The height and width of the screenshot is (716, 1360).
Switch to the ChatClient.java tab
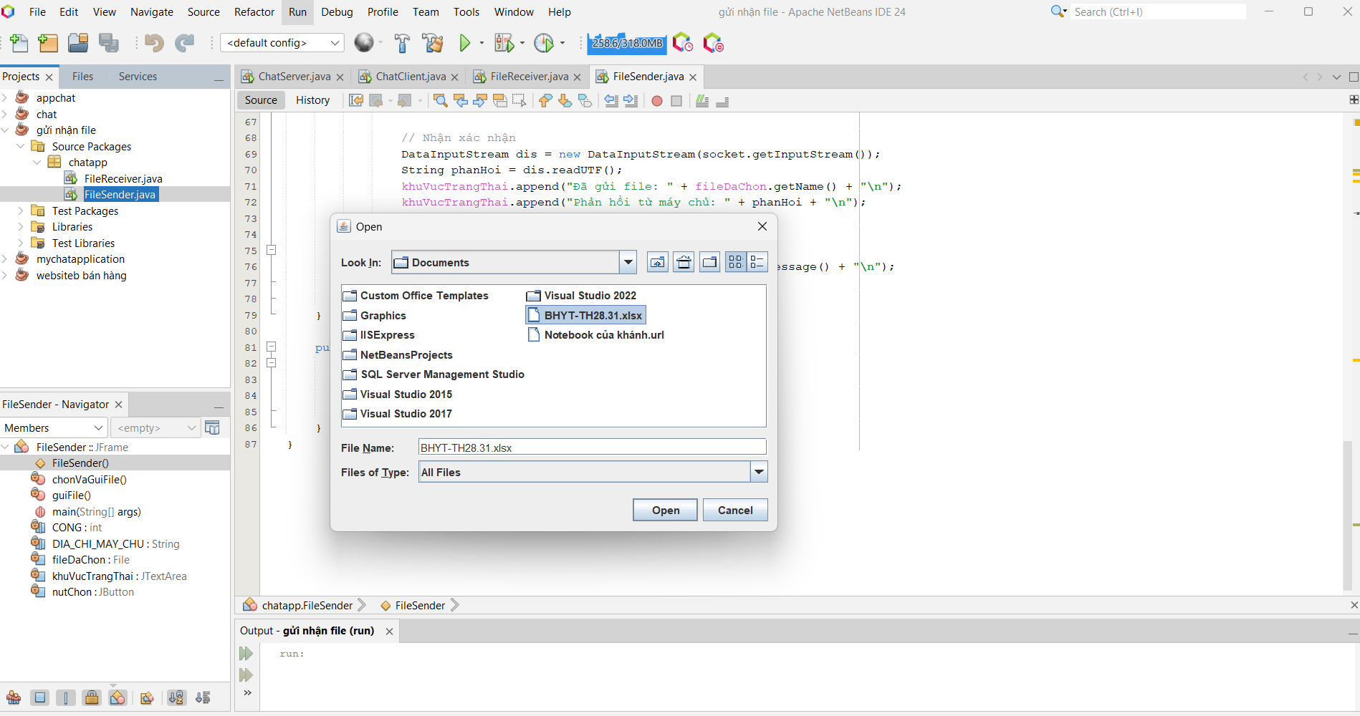(410, 77)
